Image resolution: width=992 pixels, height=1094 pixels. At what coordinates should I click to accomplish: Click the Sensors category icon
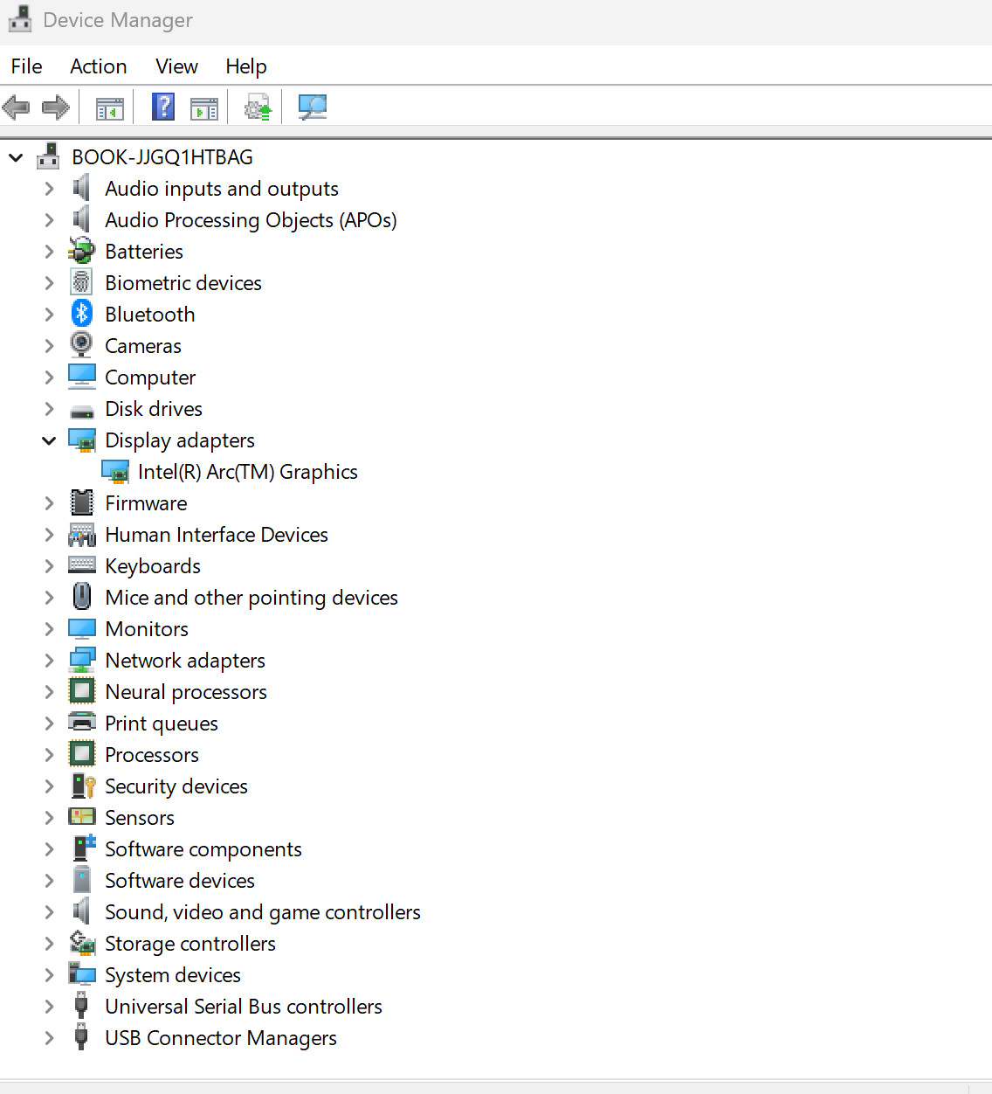(82, 816)
